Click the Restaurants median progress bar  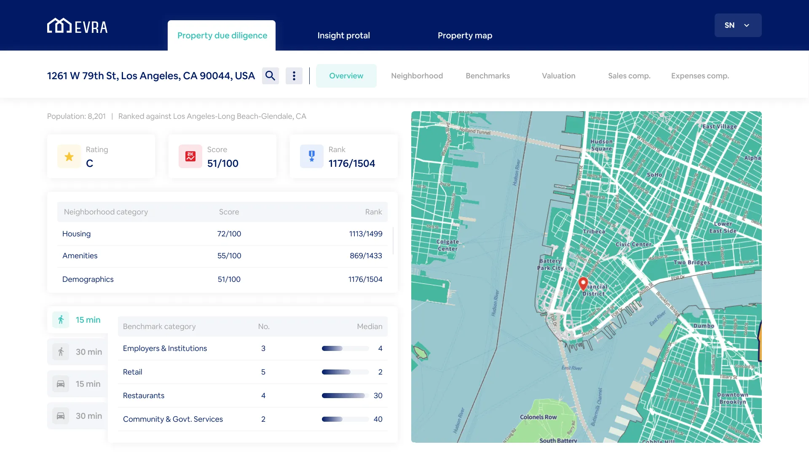pyautogui.click(x=343, y=396)
